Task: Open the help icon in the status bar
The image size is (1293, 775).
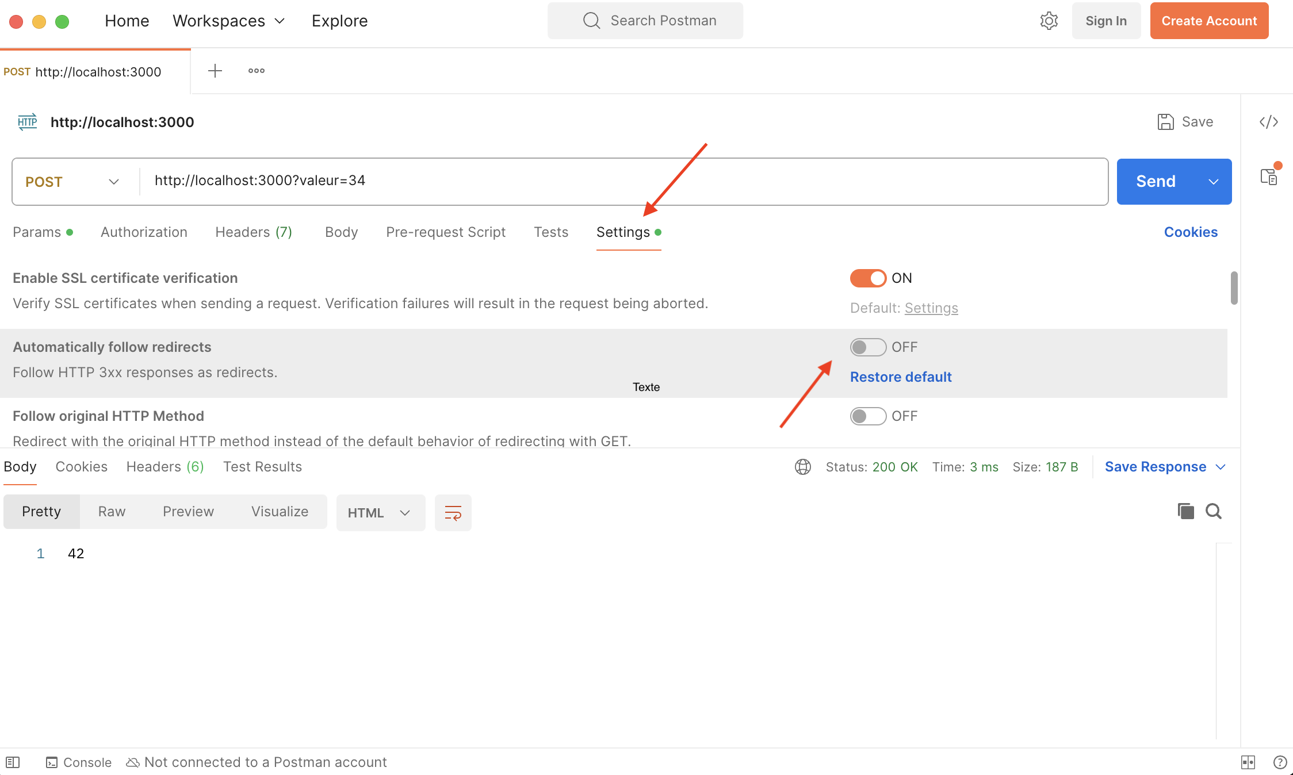Action: pyautogui.click(x=1281, y=762)
